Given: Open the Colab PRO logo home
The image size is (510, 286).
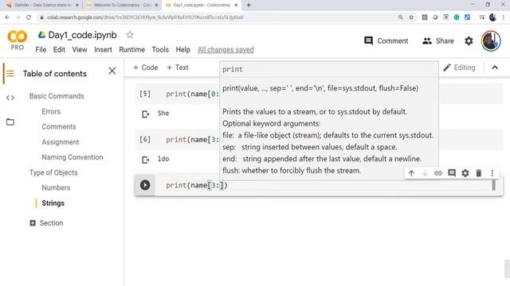Looking at the screenshot, I should tap(17, 41).
